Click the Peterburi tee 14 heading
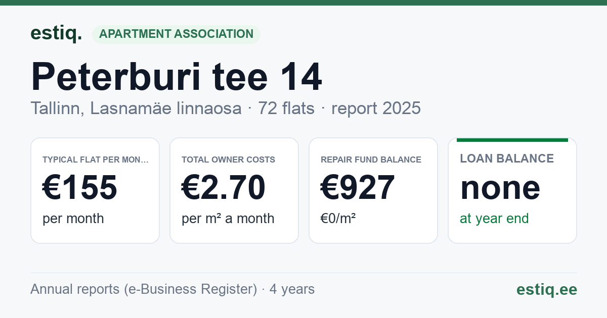Viewport: 607px width, 318px height. pyautogui.click(x=177, y=77)
